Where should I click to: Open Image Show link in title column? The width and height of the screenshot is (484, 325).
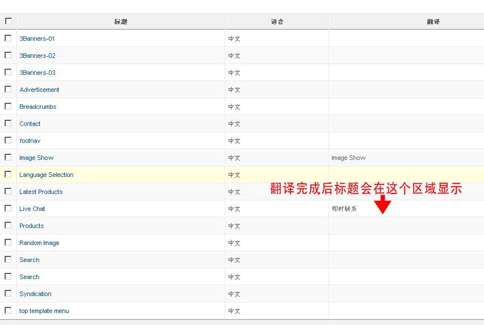(36, 158)
